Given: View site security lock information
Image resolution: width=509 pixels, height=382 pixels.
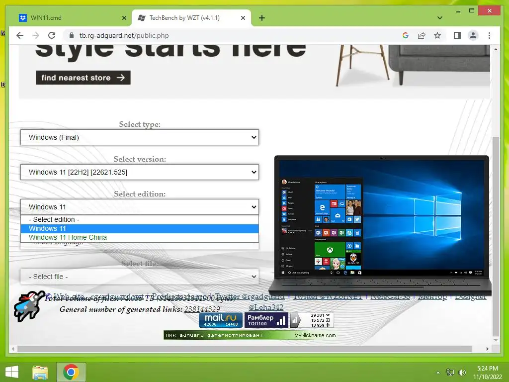Looking at the screenshot, I should [x=72, y=35].
